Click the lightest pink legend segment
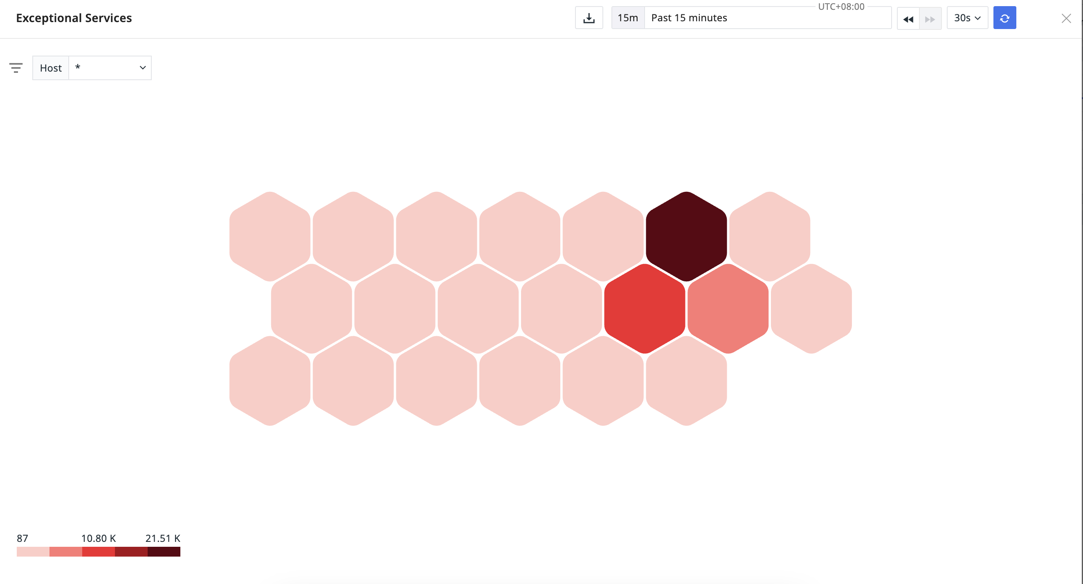 click(33, 552)
